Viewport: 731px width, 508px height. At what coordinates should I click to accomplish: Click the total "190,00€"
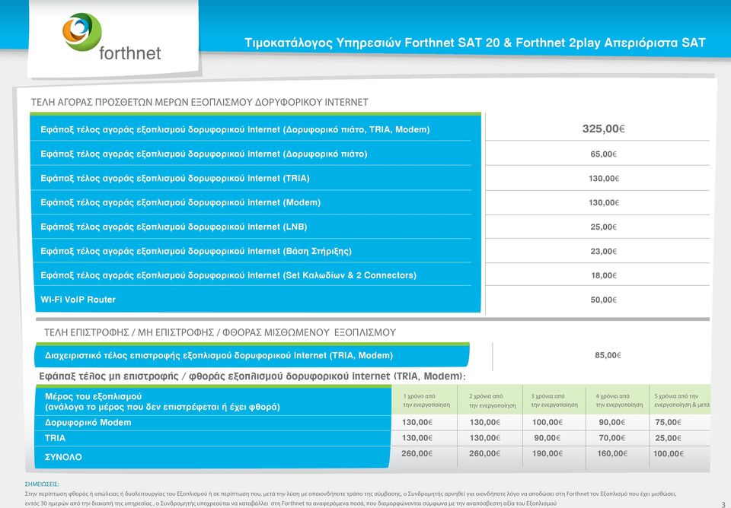tap(547, 453)
